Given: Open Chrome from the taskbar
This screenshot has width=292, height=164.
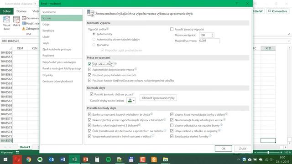Looking at the screenshot, I should pos(28,159).
